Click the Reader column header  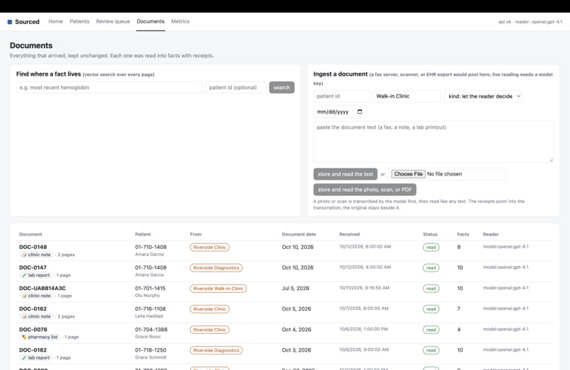(x=491, y=234)
